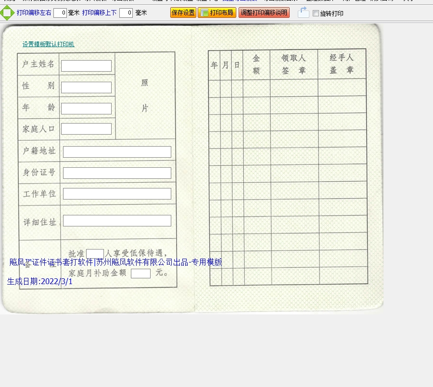
Task: Click the 保存设置 button
Action: 183,13
